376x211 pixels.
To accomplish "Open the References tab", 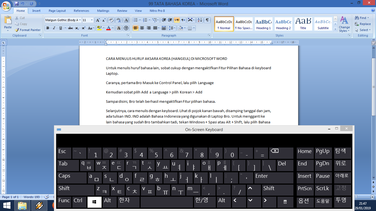I will [81, 11].
